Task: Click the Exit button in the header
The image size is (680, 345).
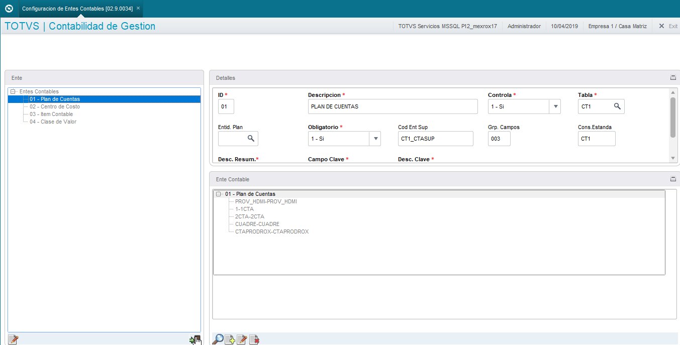Action: click(x=668, y=26)
